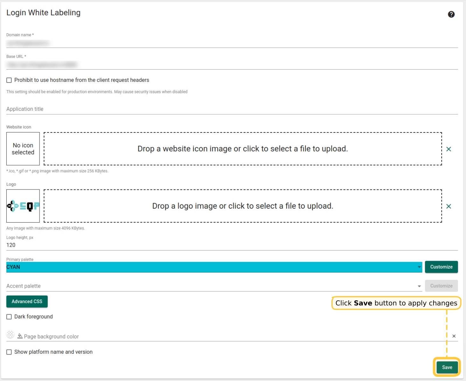Toggle the Dark foreground checkbox

(9, 317)
